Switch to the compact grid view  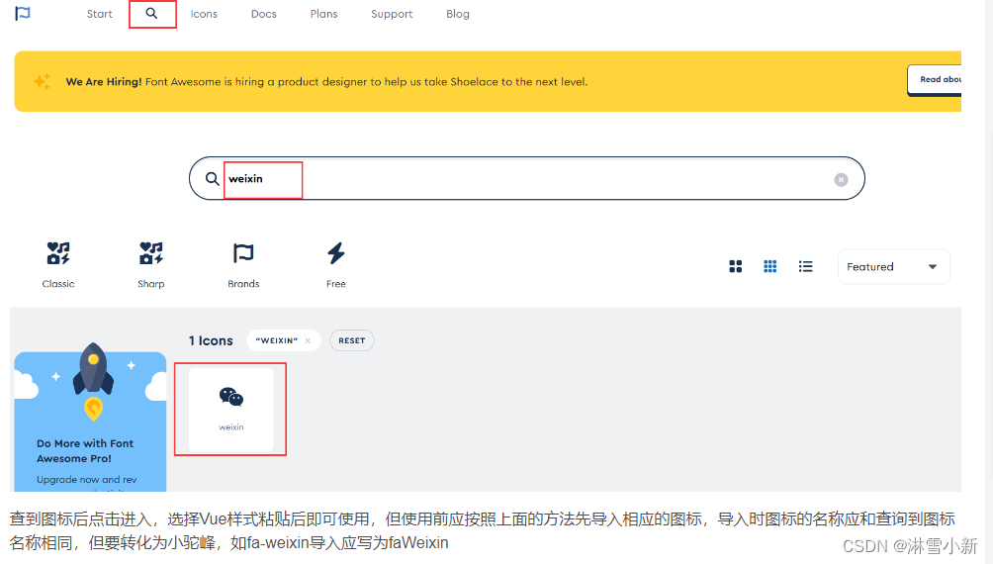[770, 266]
